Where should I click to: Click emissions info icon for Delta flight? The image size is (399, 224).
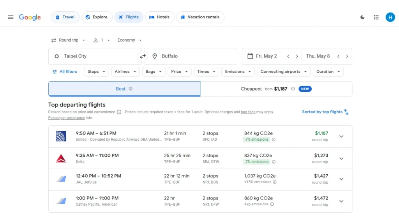point(274,162)
